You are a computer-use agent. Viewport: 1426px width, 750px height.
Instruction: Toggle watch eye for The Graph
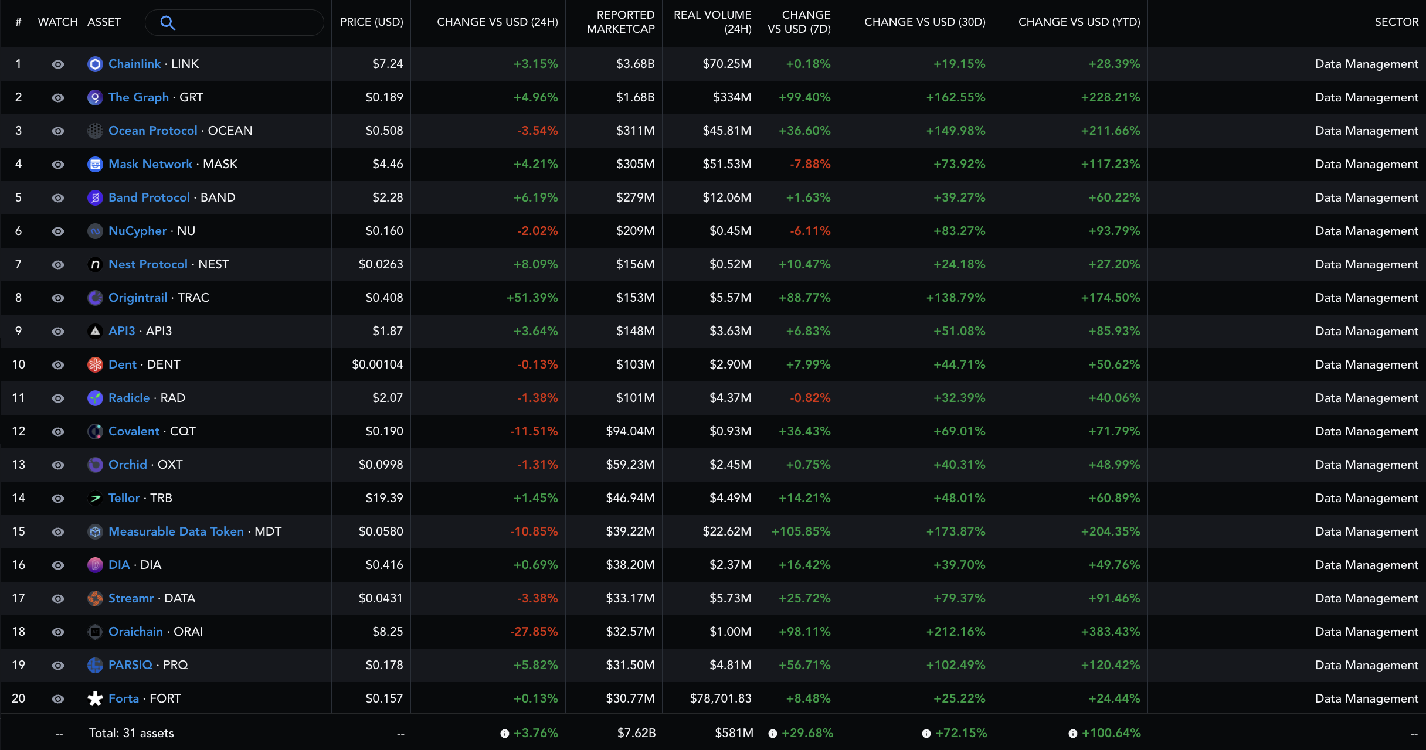tap(58, 98)
